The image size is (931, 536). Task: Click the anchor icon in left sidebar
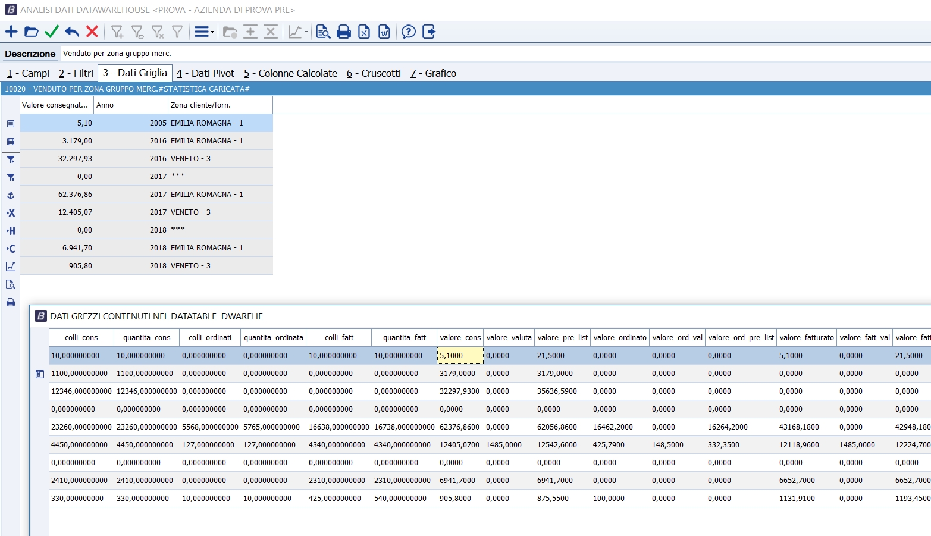[x=11, y=195]
